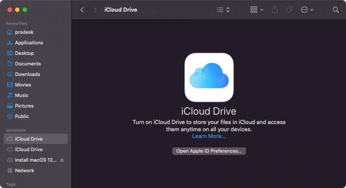Follow the Learn More link

209,136
